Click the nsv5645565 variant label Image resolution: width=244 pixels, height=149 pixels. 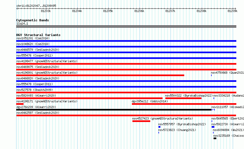[228, 118]
